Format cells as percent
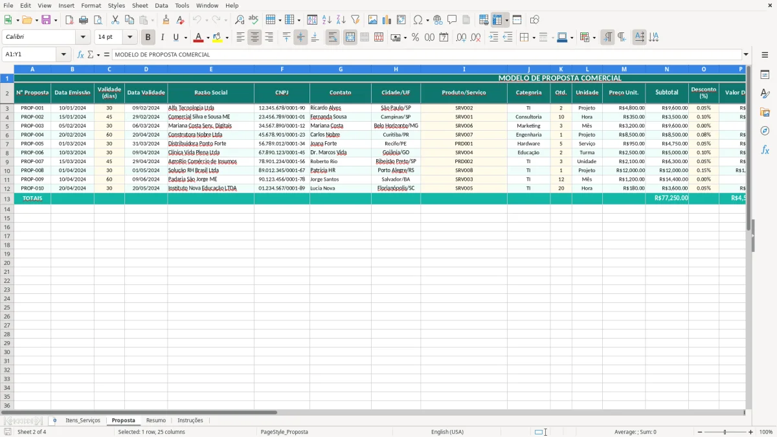Image resolution: width=777 pixels, height=437 pixels. click(416, 38)
